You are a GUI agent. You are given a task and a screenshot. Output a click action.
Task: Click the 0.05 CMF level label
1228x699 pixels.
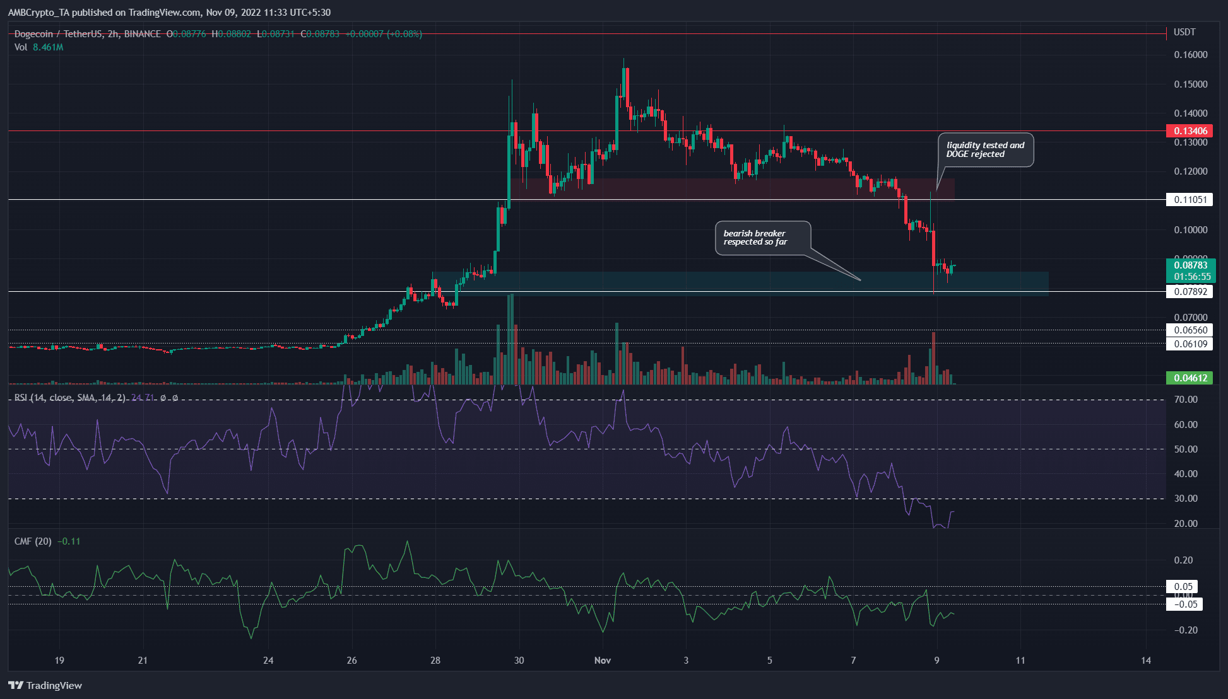point(1183,587)
